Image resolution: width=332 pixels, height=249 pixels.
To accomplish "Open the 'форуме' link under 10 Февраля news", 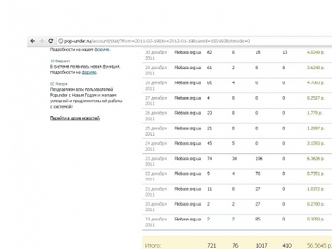I will pyautogui.click(x=89, y=72).
